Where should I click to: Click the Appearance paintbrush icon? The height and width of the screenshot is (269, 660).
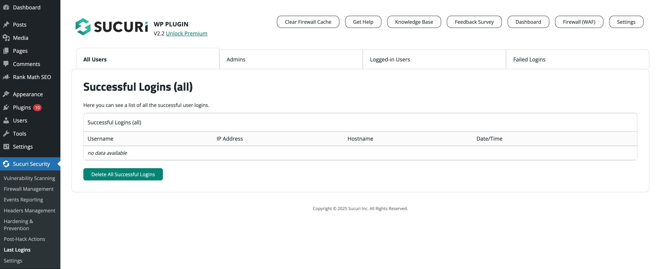(x=6, y=94)
